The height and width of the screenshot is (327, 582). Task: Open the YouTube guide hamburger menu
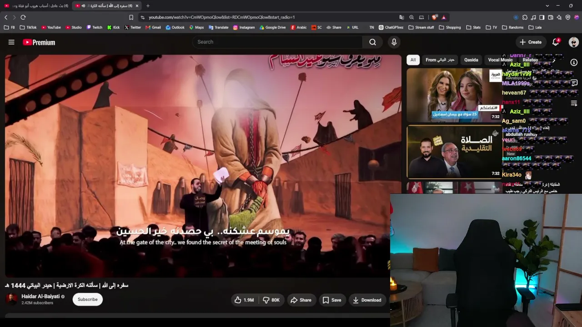(11, 42)
